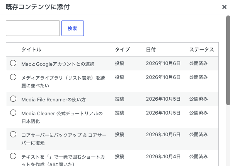Click 投稿 type in メディアライブラリ row
This screenshot has width=230, height=166.
(119, 77)
